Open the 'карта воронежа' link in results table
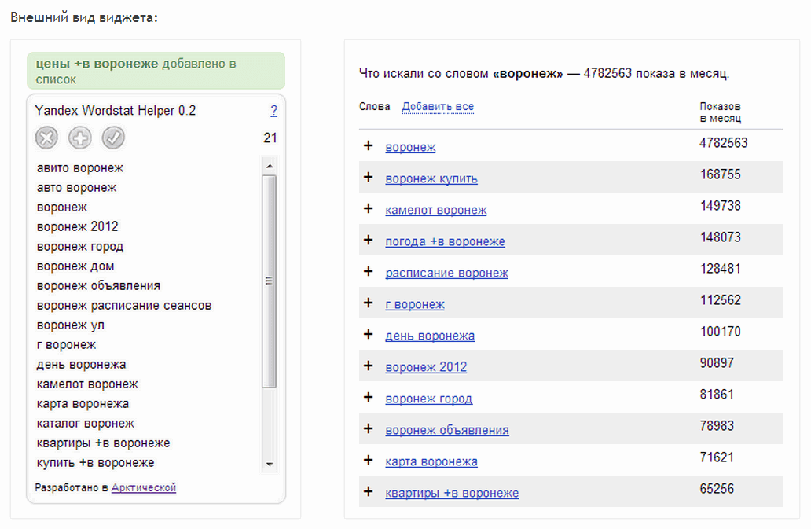The image size is (811, 529). [x=431, y=461]
